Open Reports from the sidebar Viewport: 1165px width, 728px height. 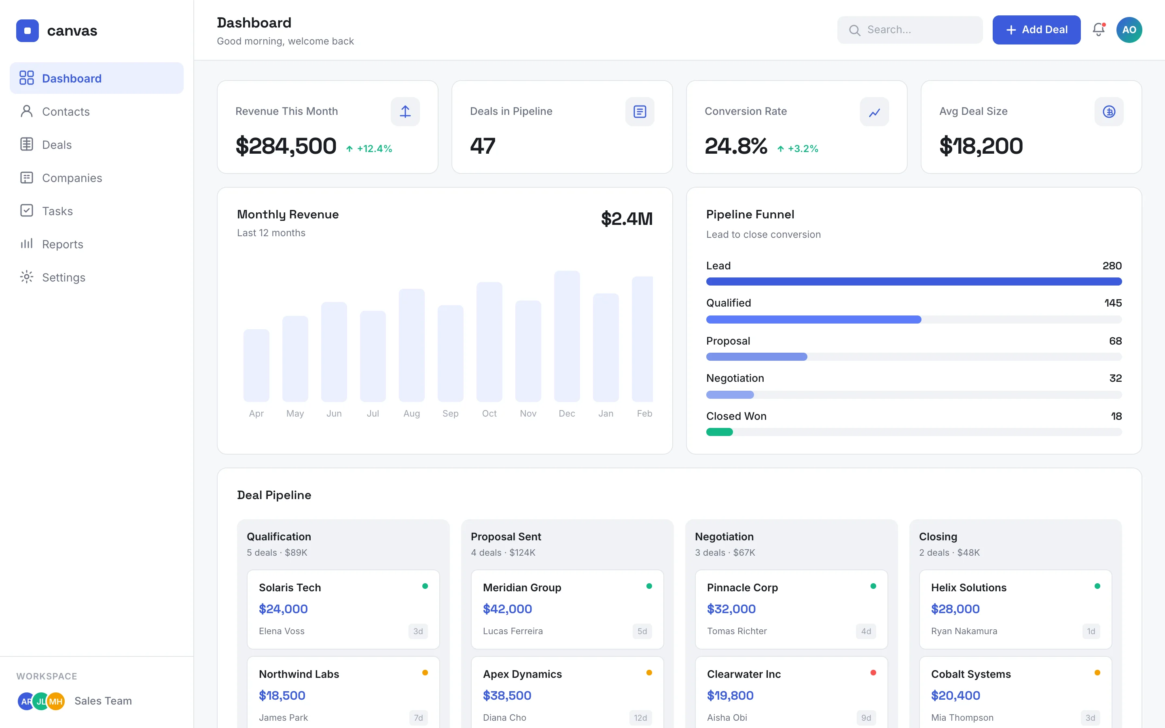pyautogui.click(x=96, y=244)
